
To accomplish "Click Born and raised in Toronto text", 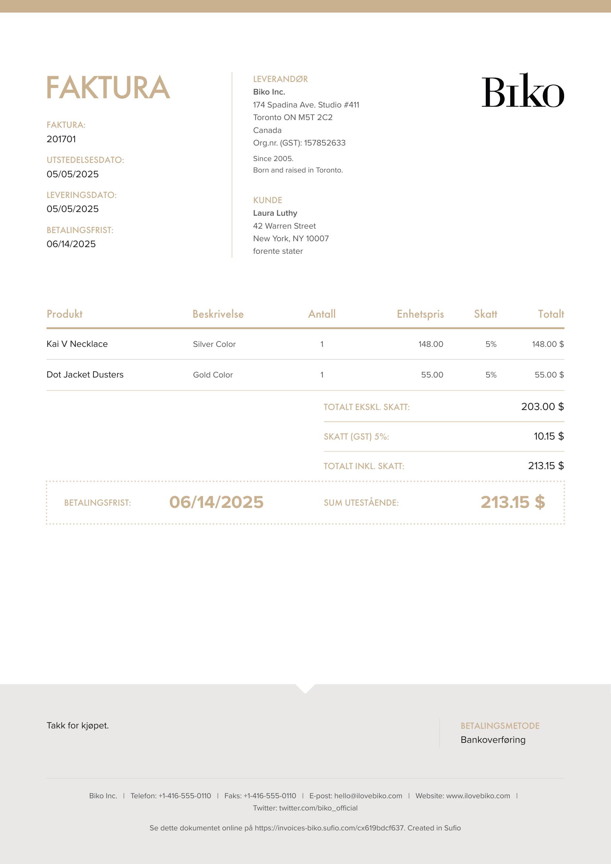I will pyautogui.click(x=298, y=170).
